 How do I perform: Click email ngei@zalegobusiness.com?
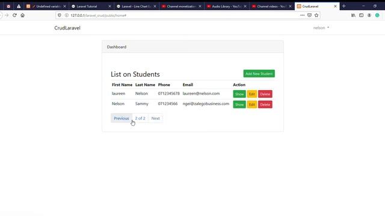point(206,104)
